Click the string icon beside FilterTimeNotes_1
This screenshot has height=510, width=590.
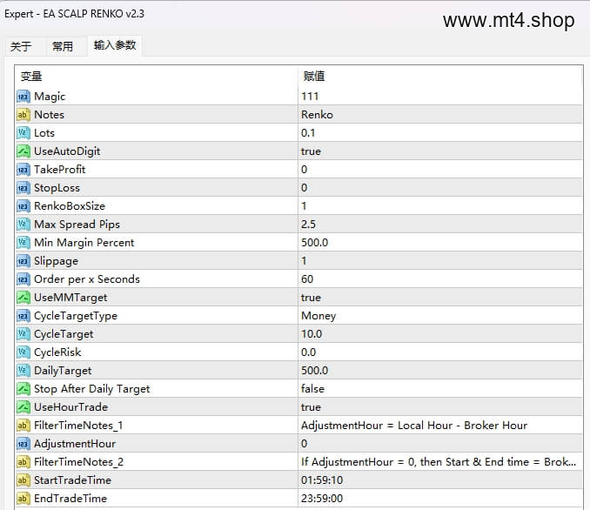23,426
